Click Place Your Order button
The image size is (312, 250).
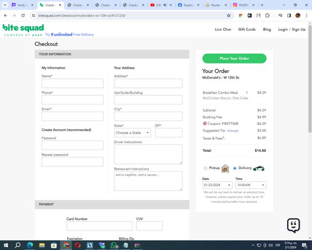coord(234,59)
